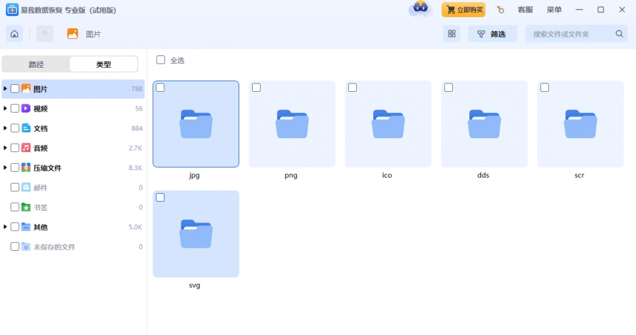This screenshot has height=335, width=636.
Task: Click the purple 视频 category icon
Action: click(26, 108)
